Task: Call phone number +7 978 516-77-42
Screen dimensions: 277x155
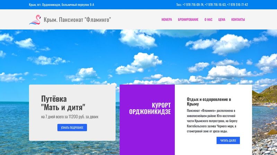Action: (x=238, y=5)
